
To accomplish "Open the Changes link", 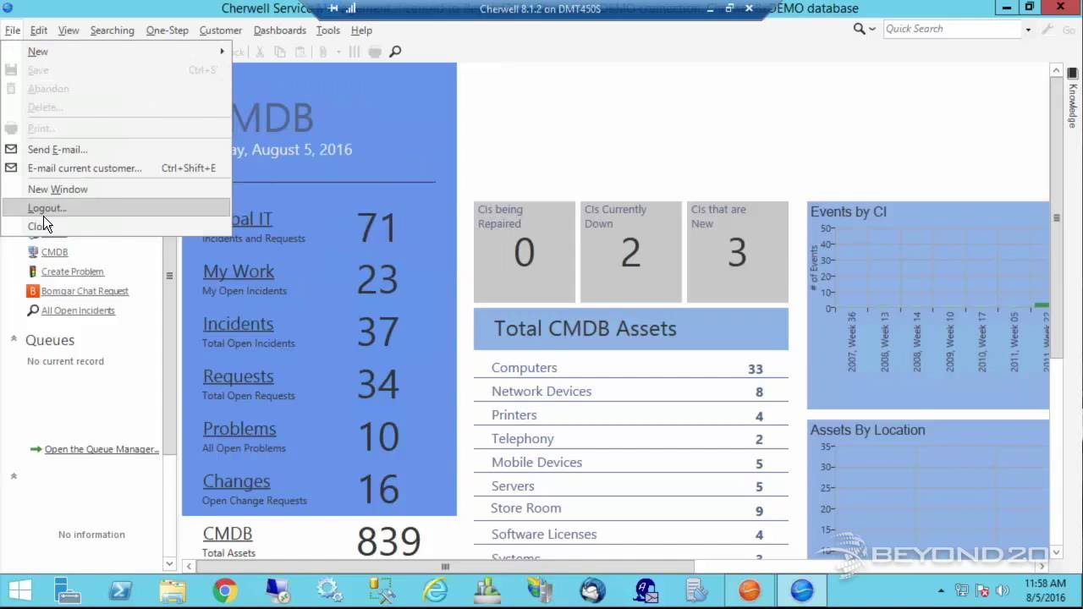I will point(236,481).
